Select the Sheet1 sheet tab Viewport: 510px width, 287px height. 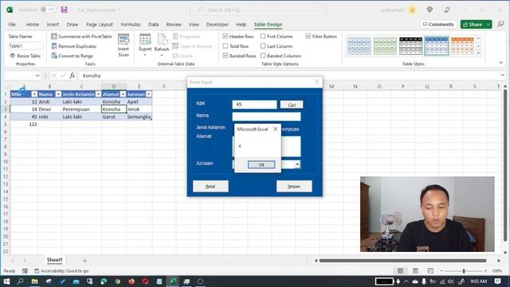tap(54, 260)
